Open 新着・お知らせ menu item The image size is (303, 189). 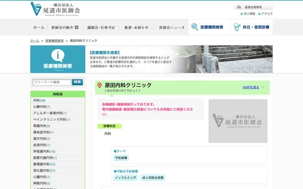coord(136,27)
